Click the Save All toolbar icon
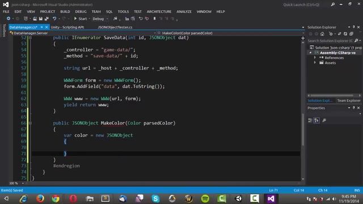 (x=47, y=19)
